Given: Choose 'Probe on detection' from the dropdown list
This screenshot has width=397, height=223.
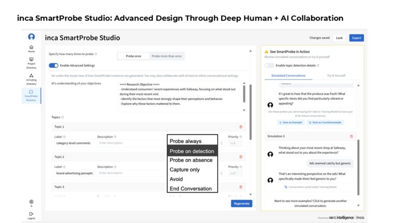Looking at the screenshot, I should click(x=192, y=151).
